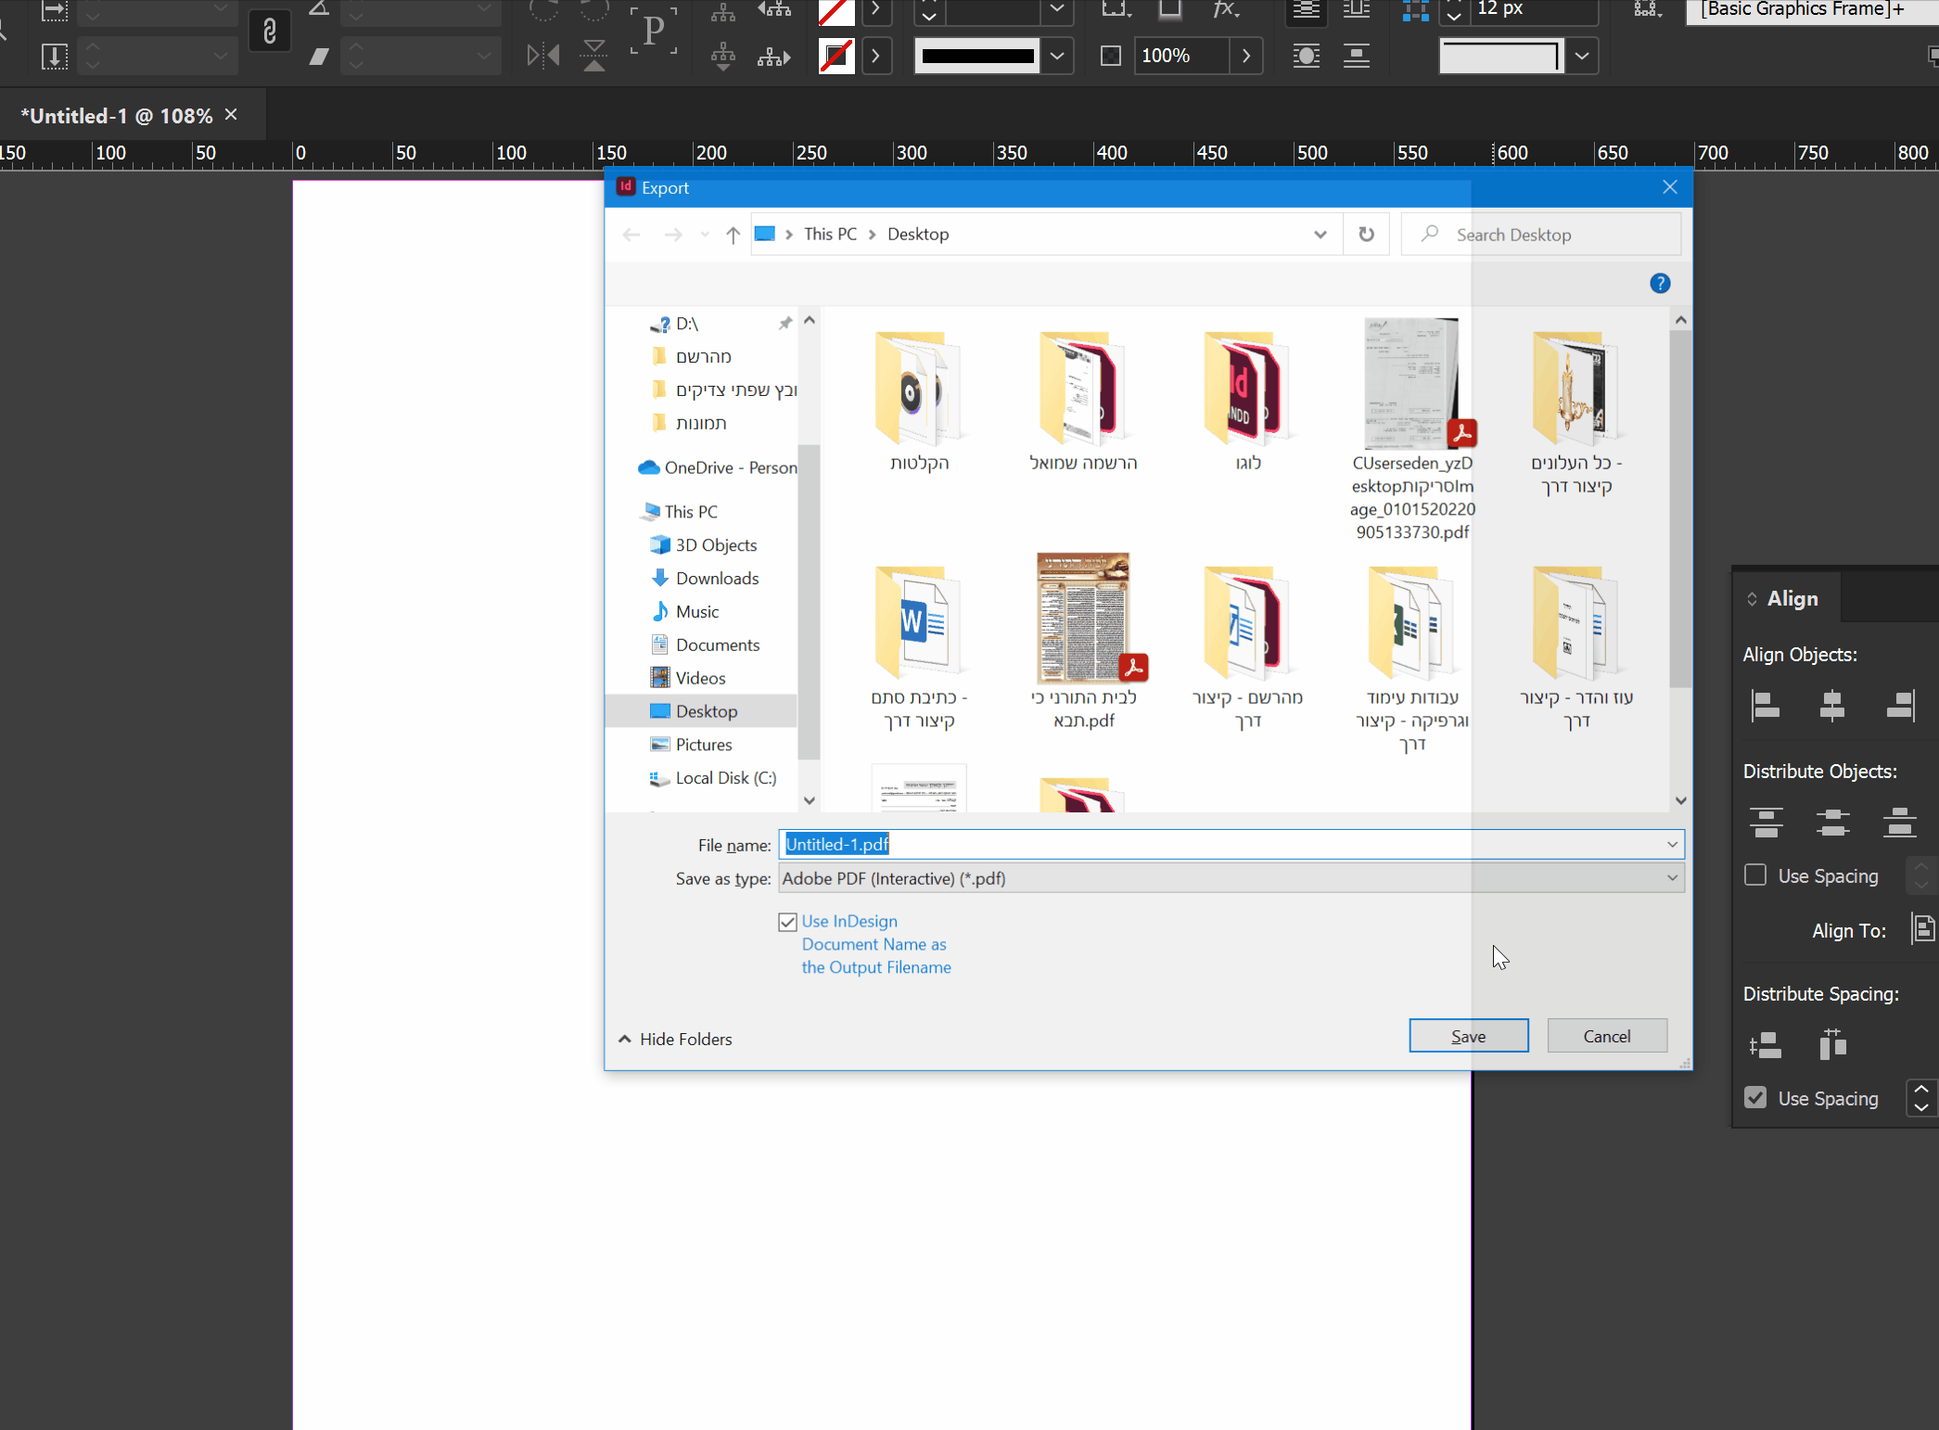Image resolution: width=1939 pixels, height=1430 pixels.
Task: Open the Export dialog help icon
Action: point(1660,284)
